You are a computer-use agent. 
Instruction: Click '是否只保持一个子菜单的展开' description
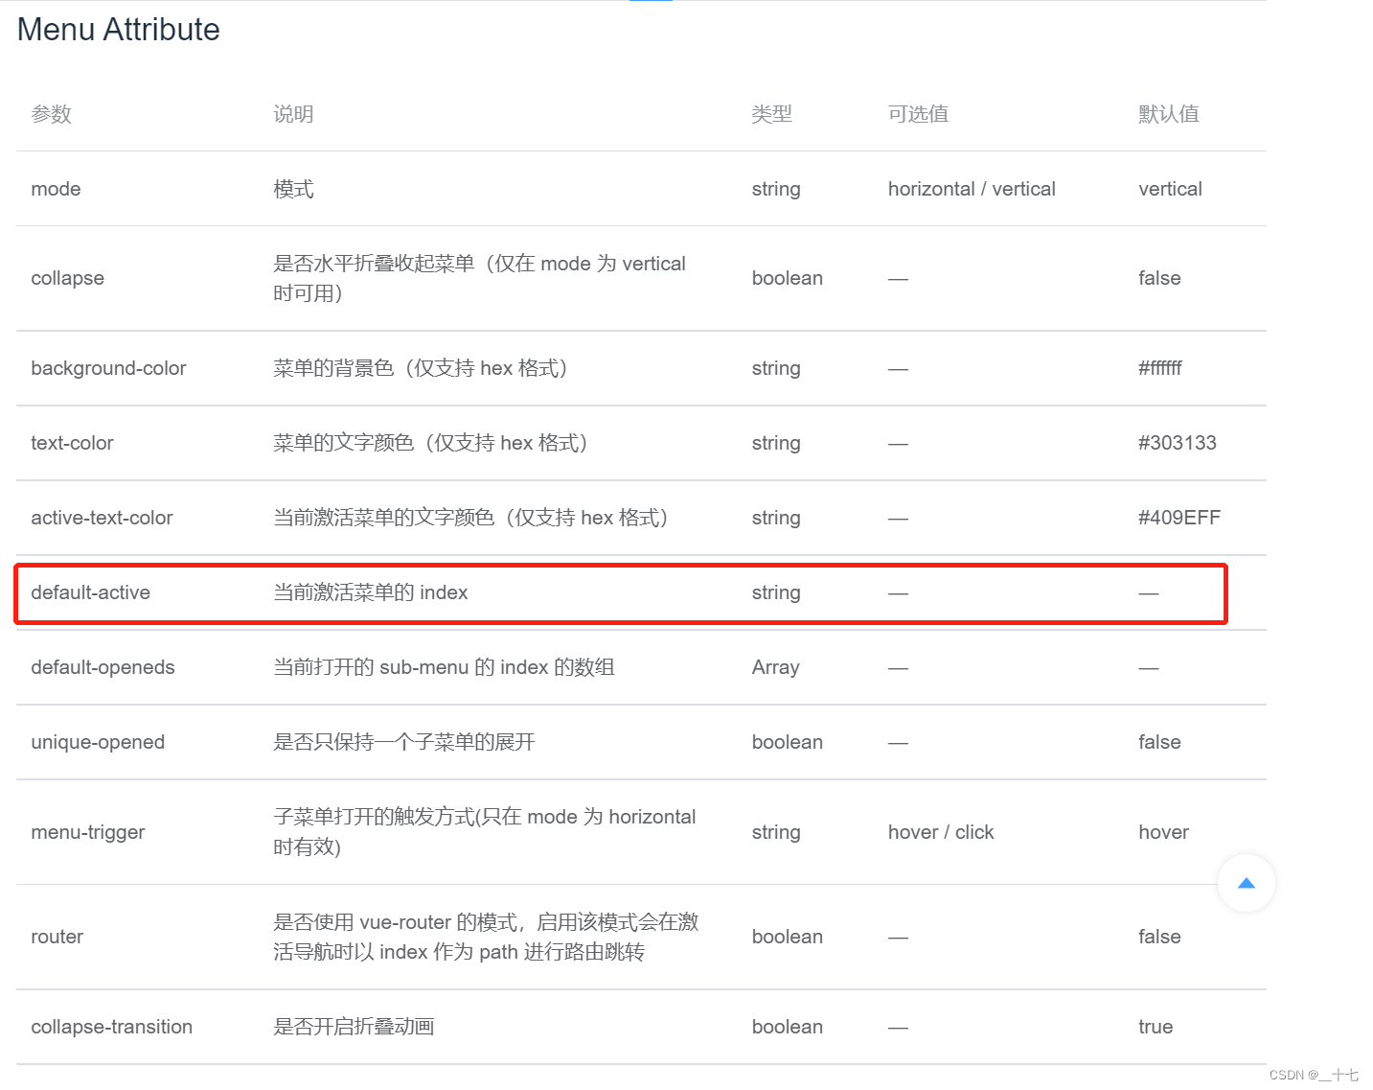403,742
